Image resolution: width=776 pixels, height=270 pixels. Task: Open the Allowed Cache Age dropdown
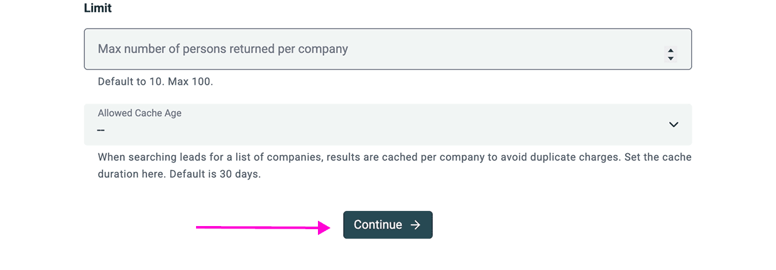click(x=388, y=124)
